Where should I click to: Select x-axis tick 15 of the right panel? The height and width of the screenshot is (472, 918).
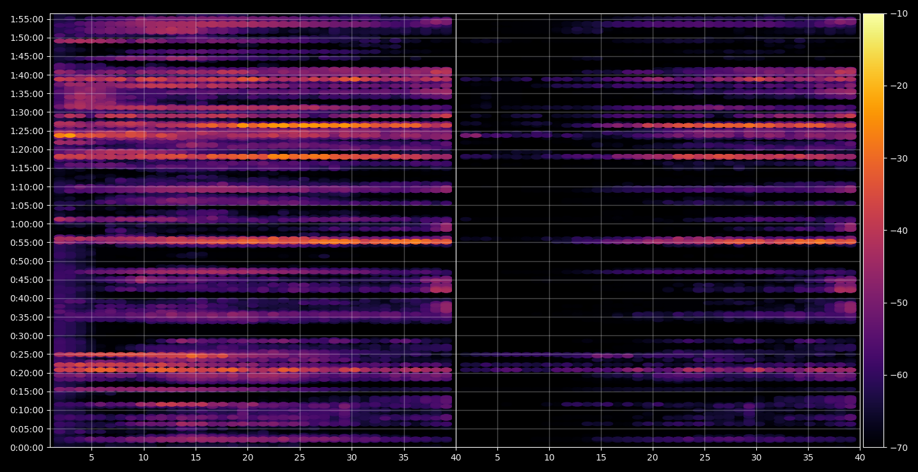(x=600, y=457)
